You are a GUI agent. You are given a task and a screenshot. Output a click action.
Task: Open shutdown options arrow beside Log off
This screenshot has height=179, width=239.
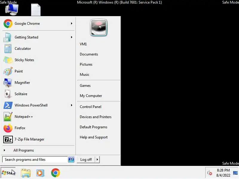[x=97, y=160]
